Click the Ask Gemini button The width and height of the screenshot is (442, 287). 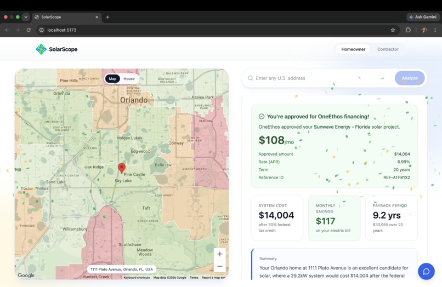tap(423, 17)
